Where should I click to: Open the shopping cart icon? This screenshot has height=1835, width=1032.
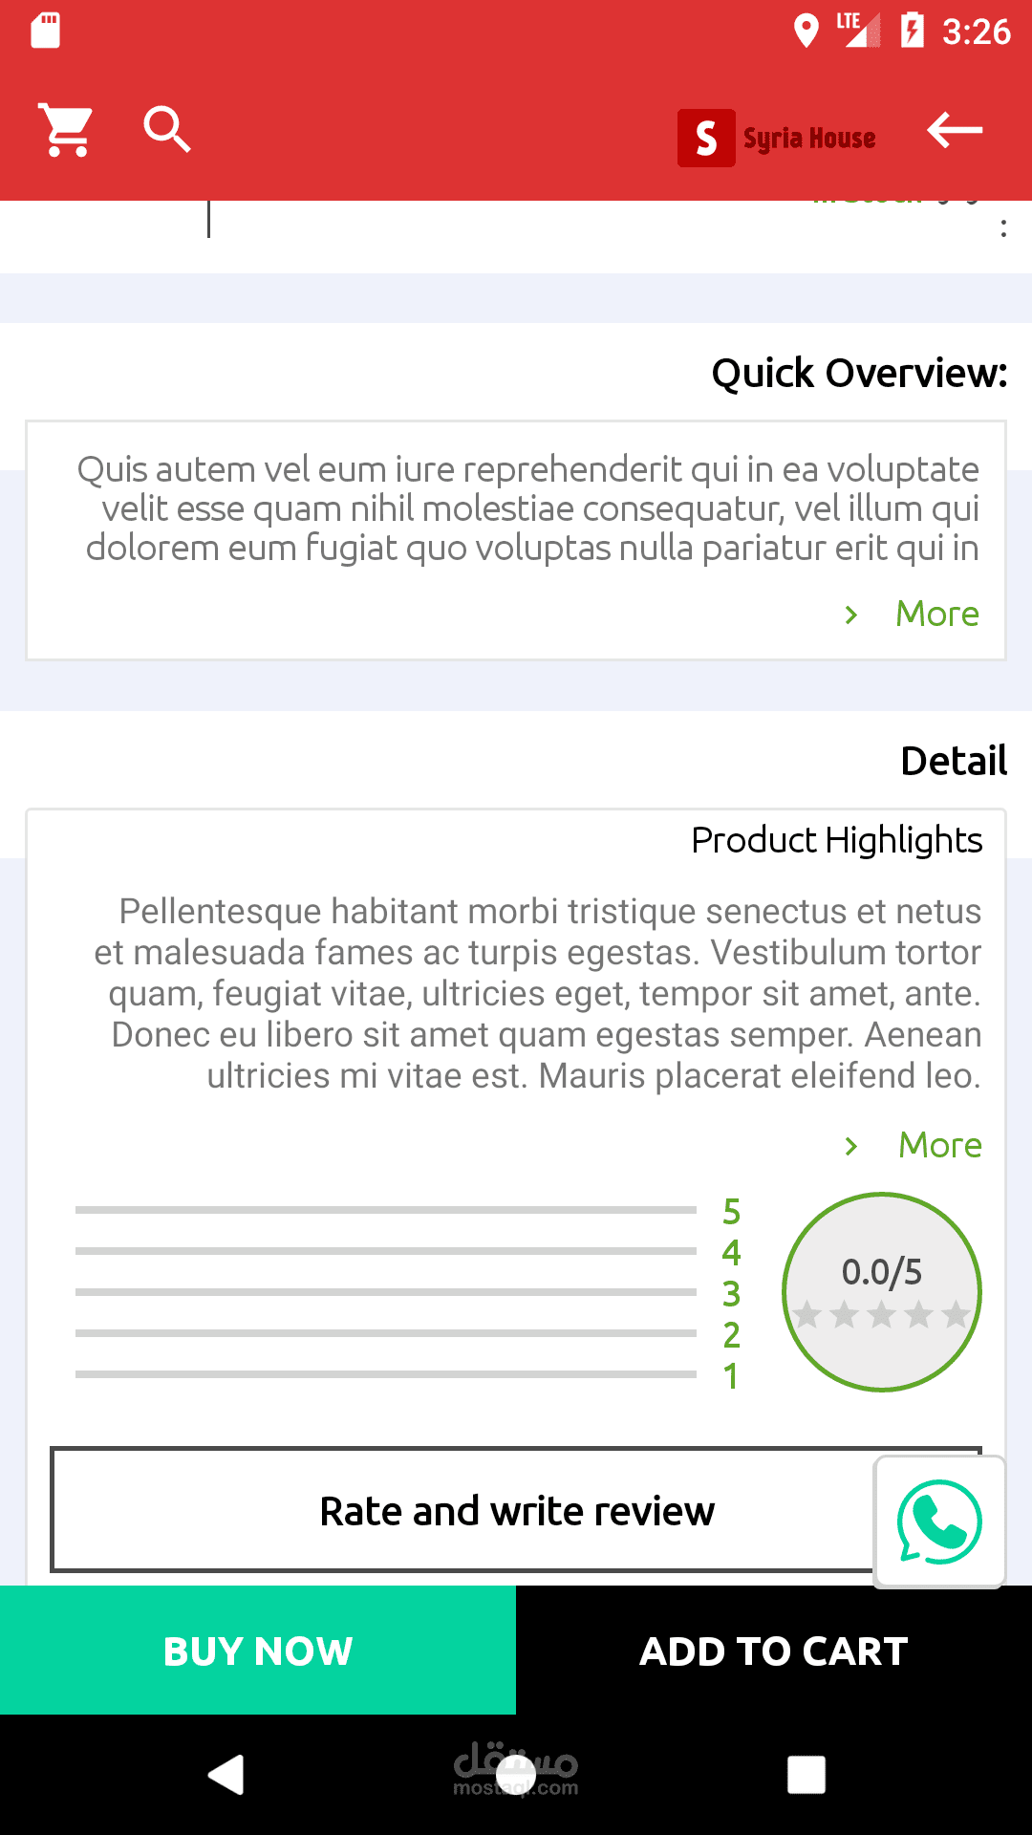[66, 130]
